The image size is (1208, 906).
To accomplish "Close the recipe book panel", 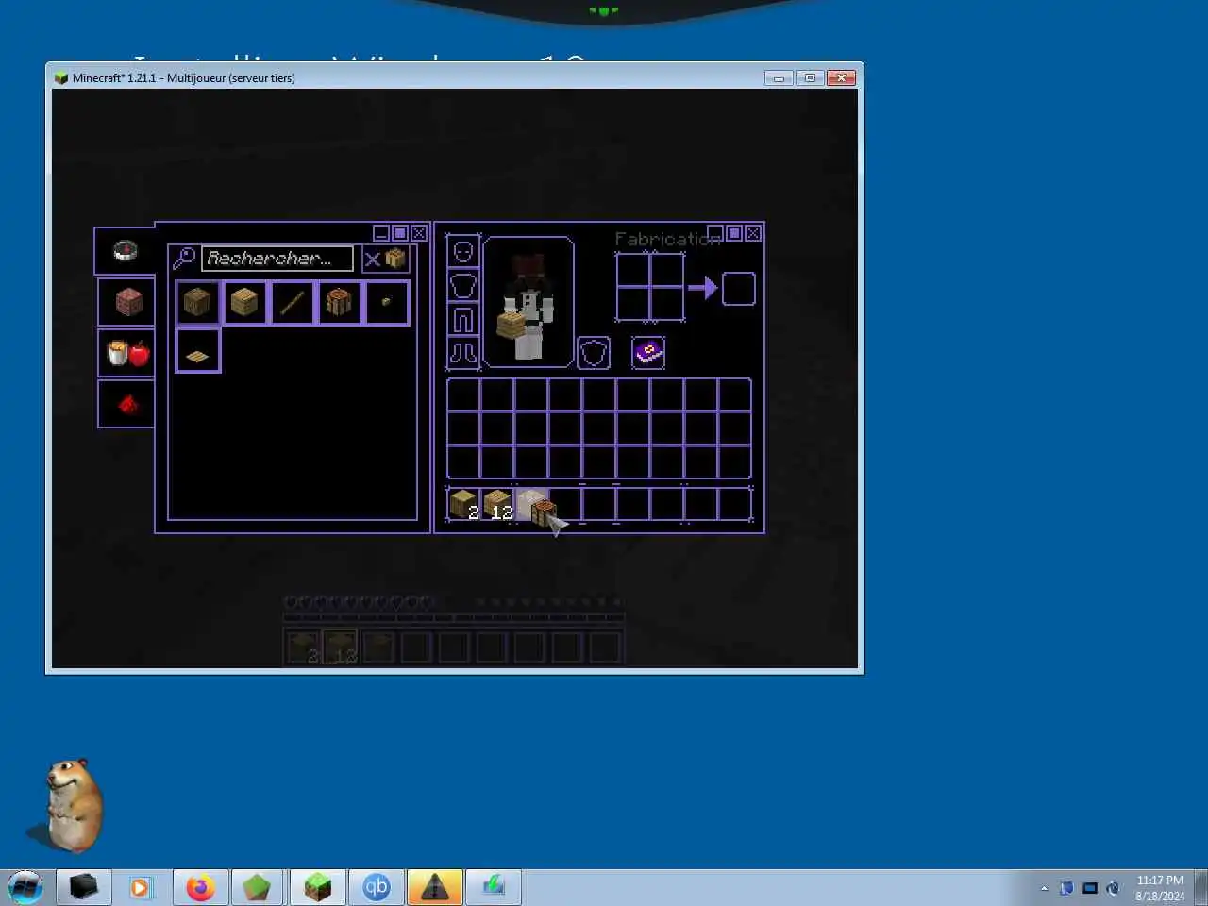I will (419, 233).
